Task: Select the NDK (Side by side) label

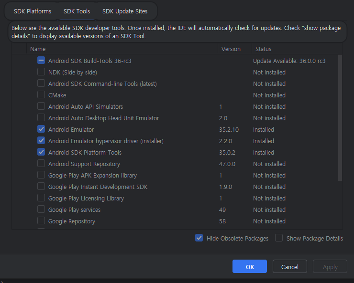Action: click(73, 73)
